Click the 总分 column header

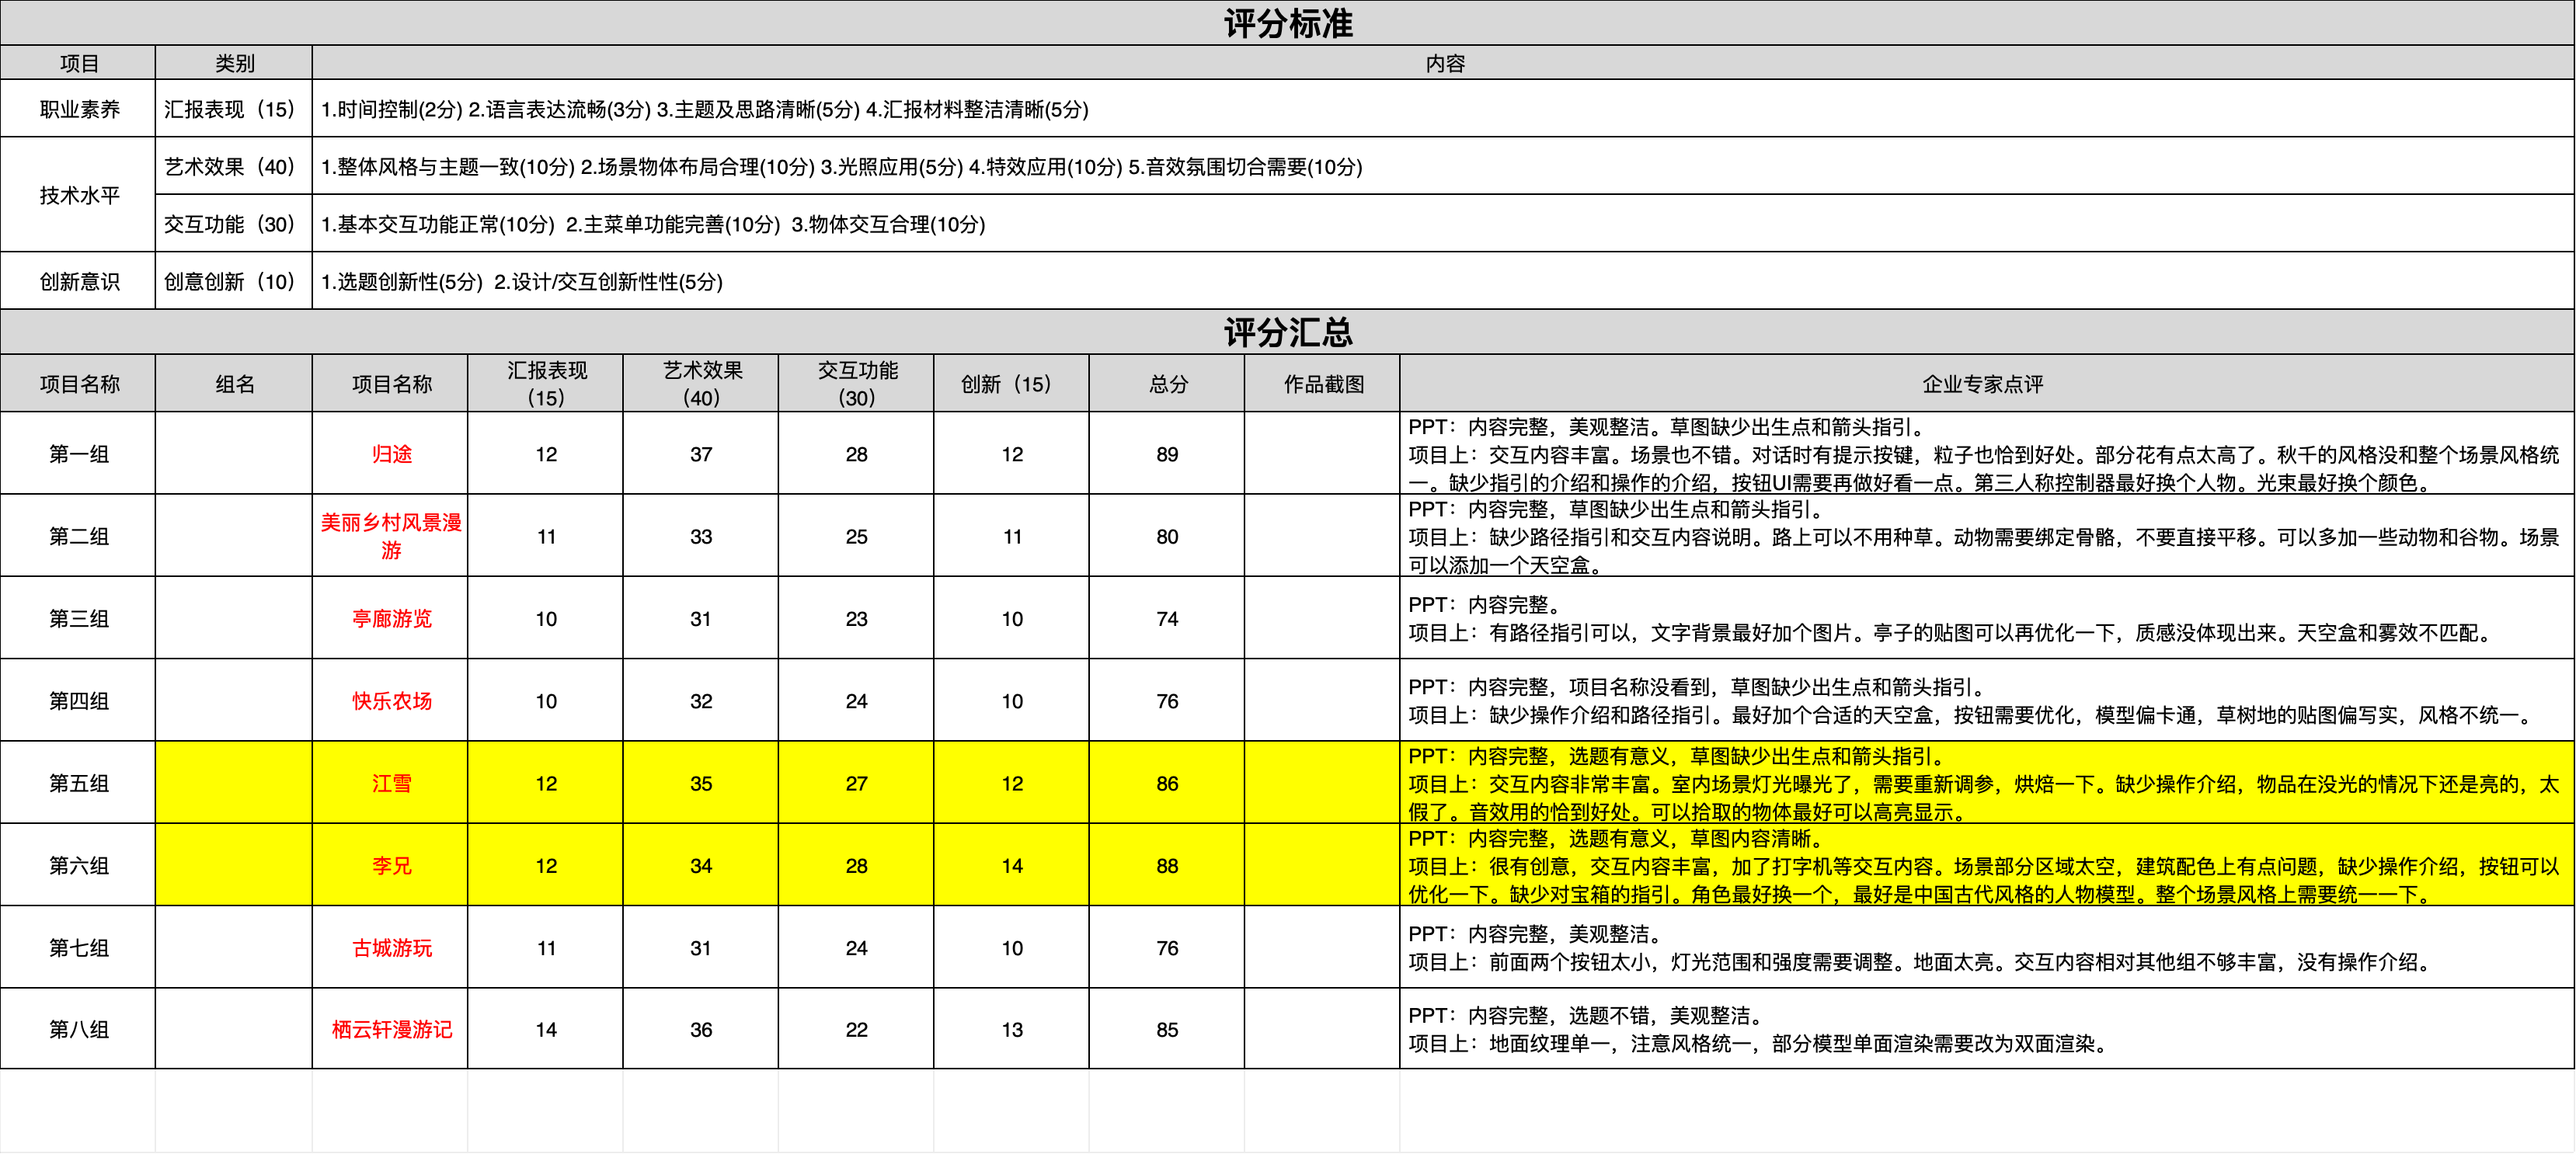pyautogui.click(x=1167, y=384)
